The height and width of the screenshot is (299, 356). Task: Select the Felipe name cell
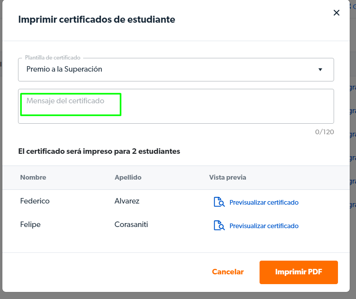pos(31,225)
